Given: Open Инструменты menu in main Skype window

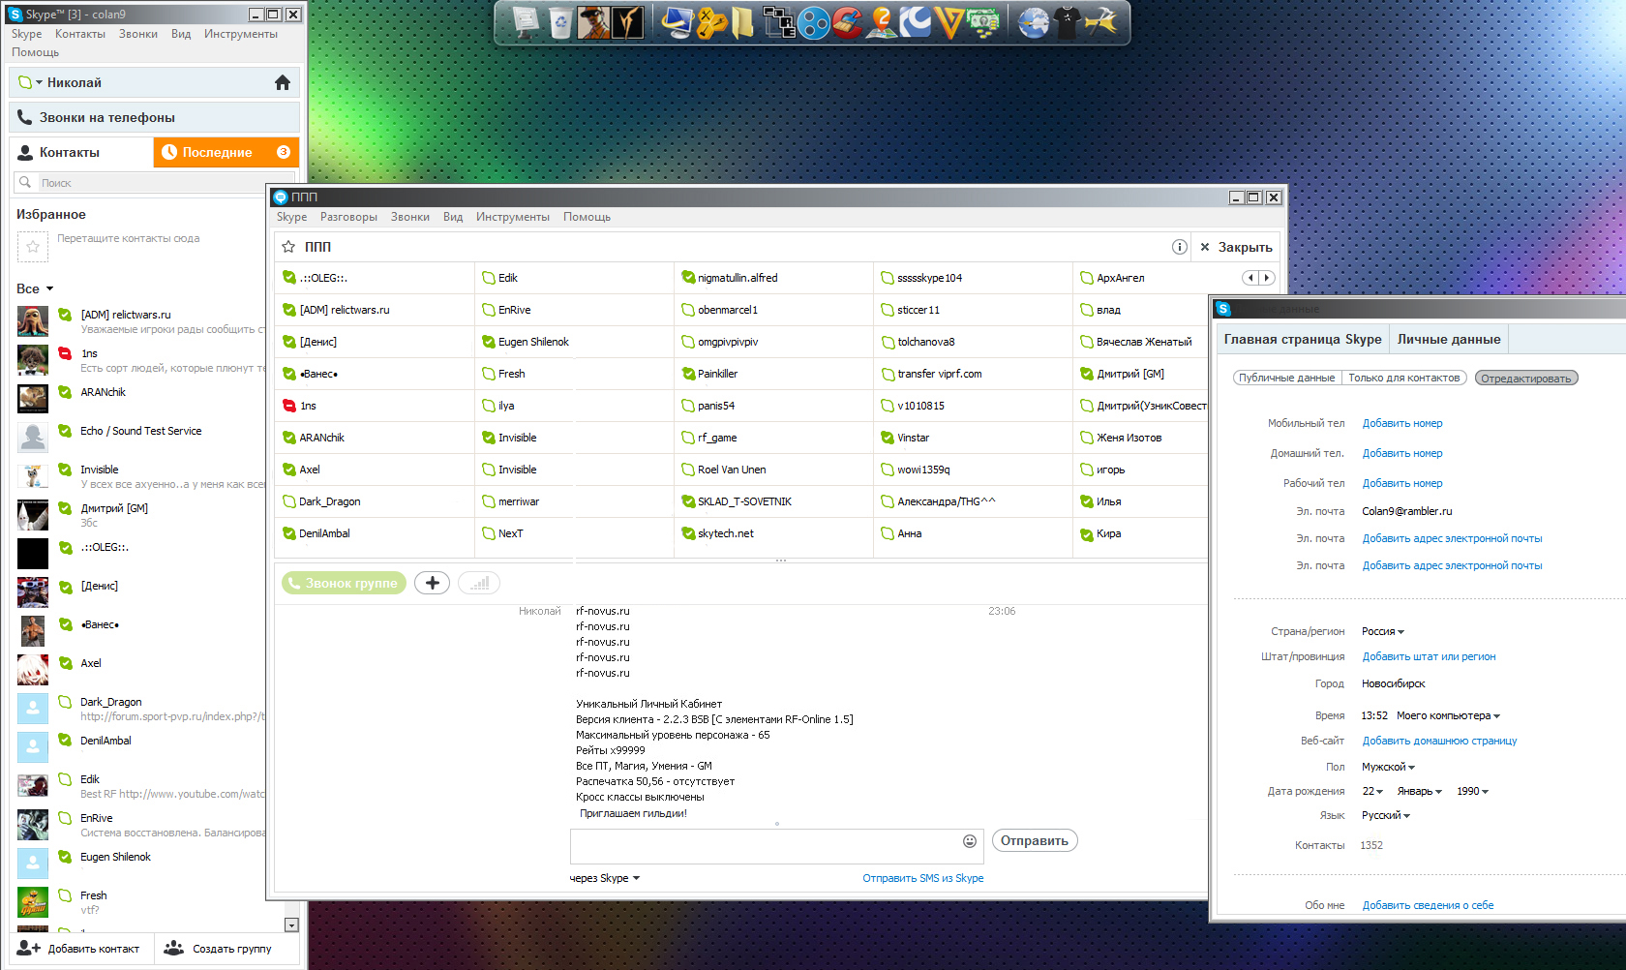Looking at the screenshot, I should point(241,34).
